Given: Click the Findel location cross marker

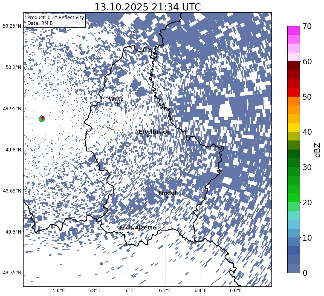Looking at the screenshot, I should point(167,198).
